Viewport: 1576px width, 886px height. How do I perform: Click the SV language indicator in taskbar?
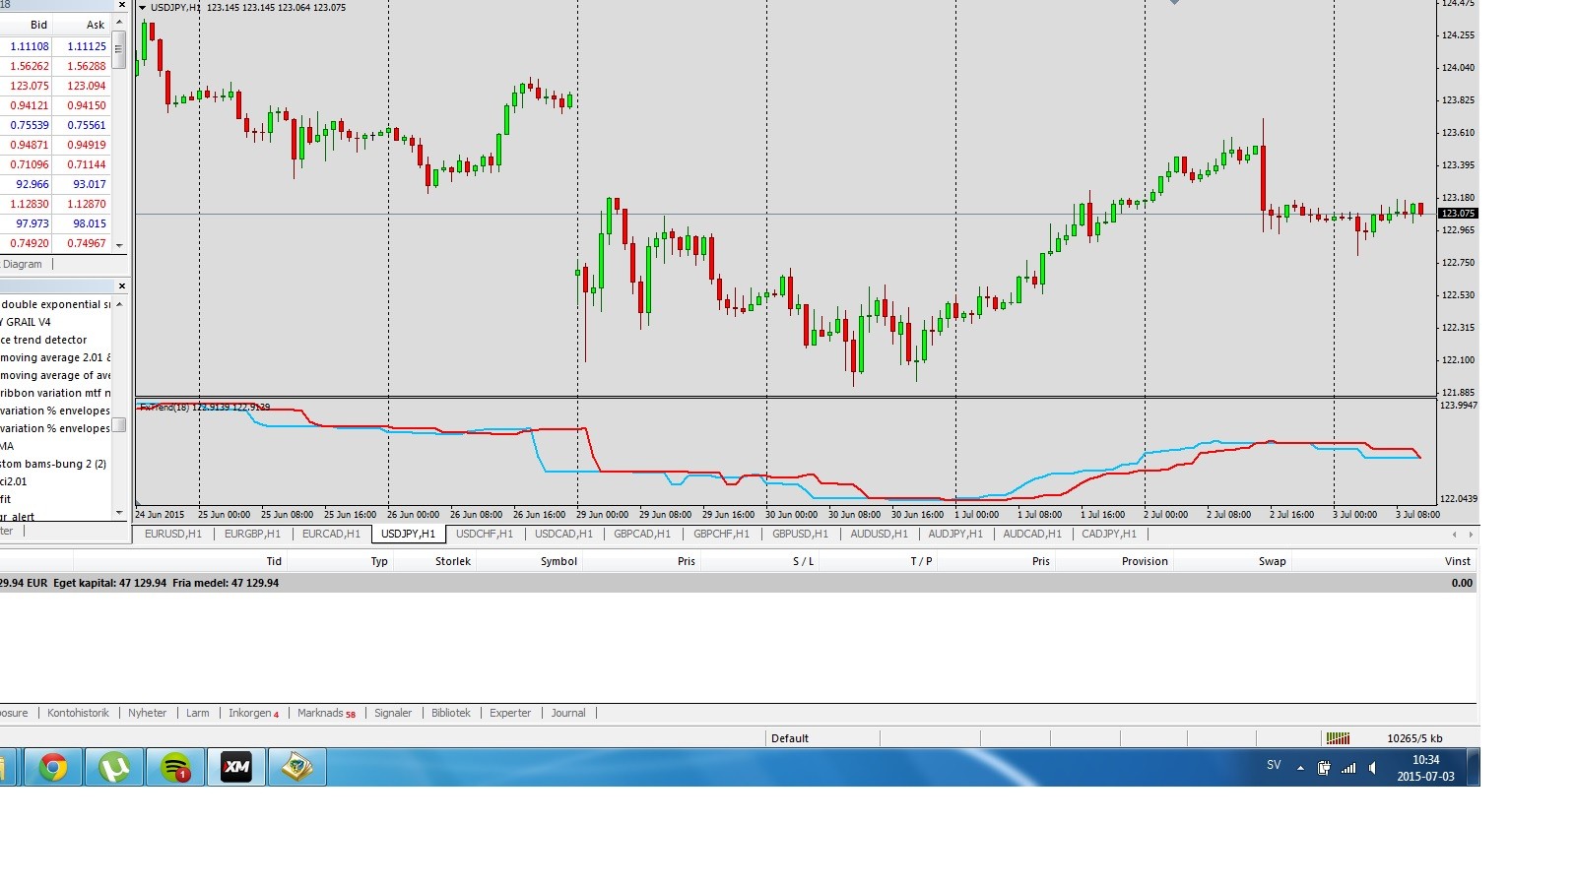[x=1274, y=765]
